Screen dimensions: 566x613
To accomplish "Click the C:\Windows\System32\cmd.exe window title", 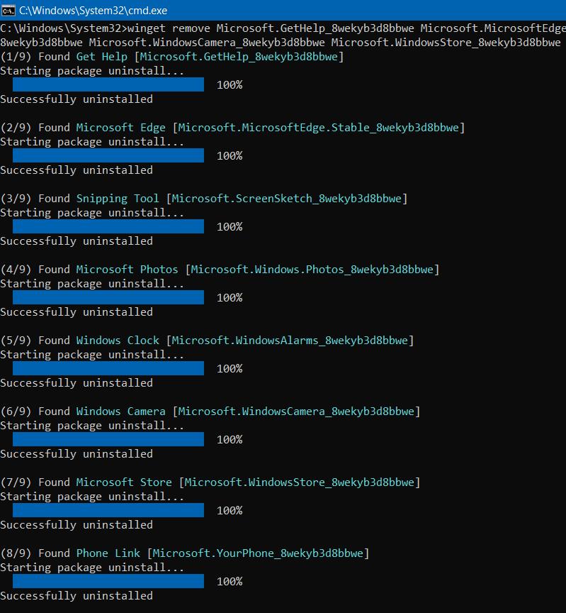I will click(x=93, y=11).
